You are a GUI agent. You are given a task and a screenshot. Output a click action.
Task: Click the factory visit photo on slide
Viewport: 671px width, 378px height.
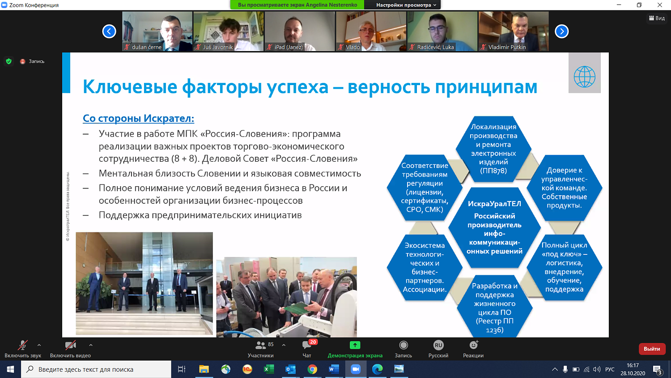[x=286, y=297]
